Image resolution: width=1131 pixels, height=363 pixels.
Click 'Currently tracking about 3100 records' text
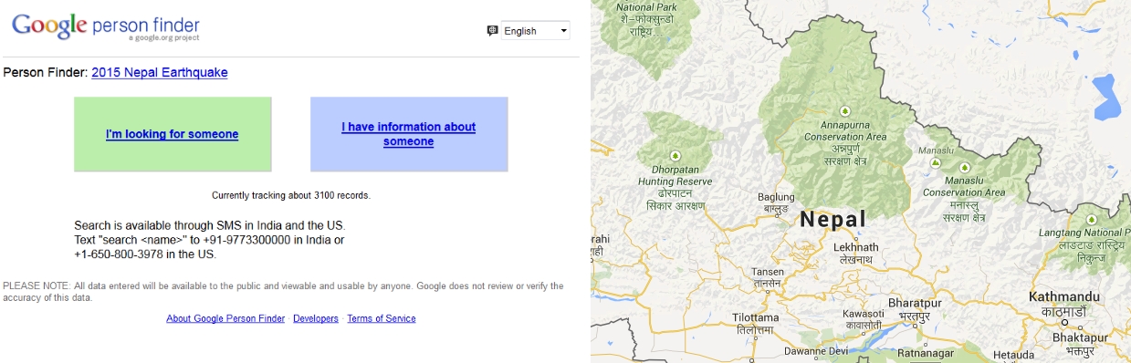pos(291,195)
